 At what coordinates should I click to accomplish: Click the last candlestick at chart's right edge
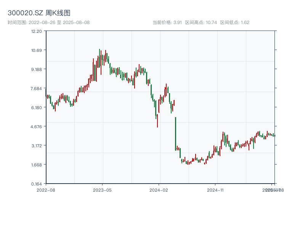[274, 135]
